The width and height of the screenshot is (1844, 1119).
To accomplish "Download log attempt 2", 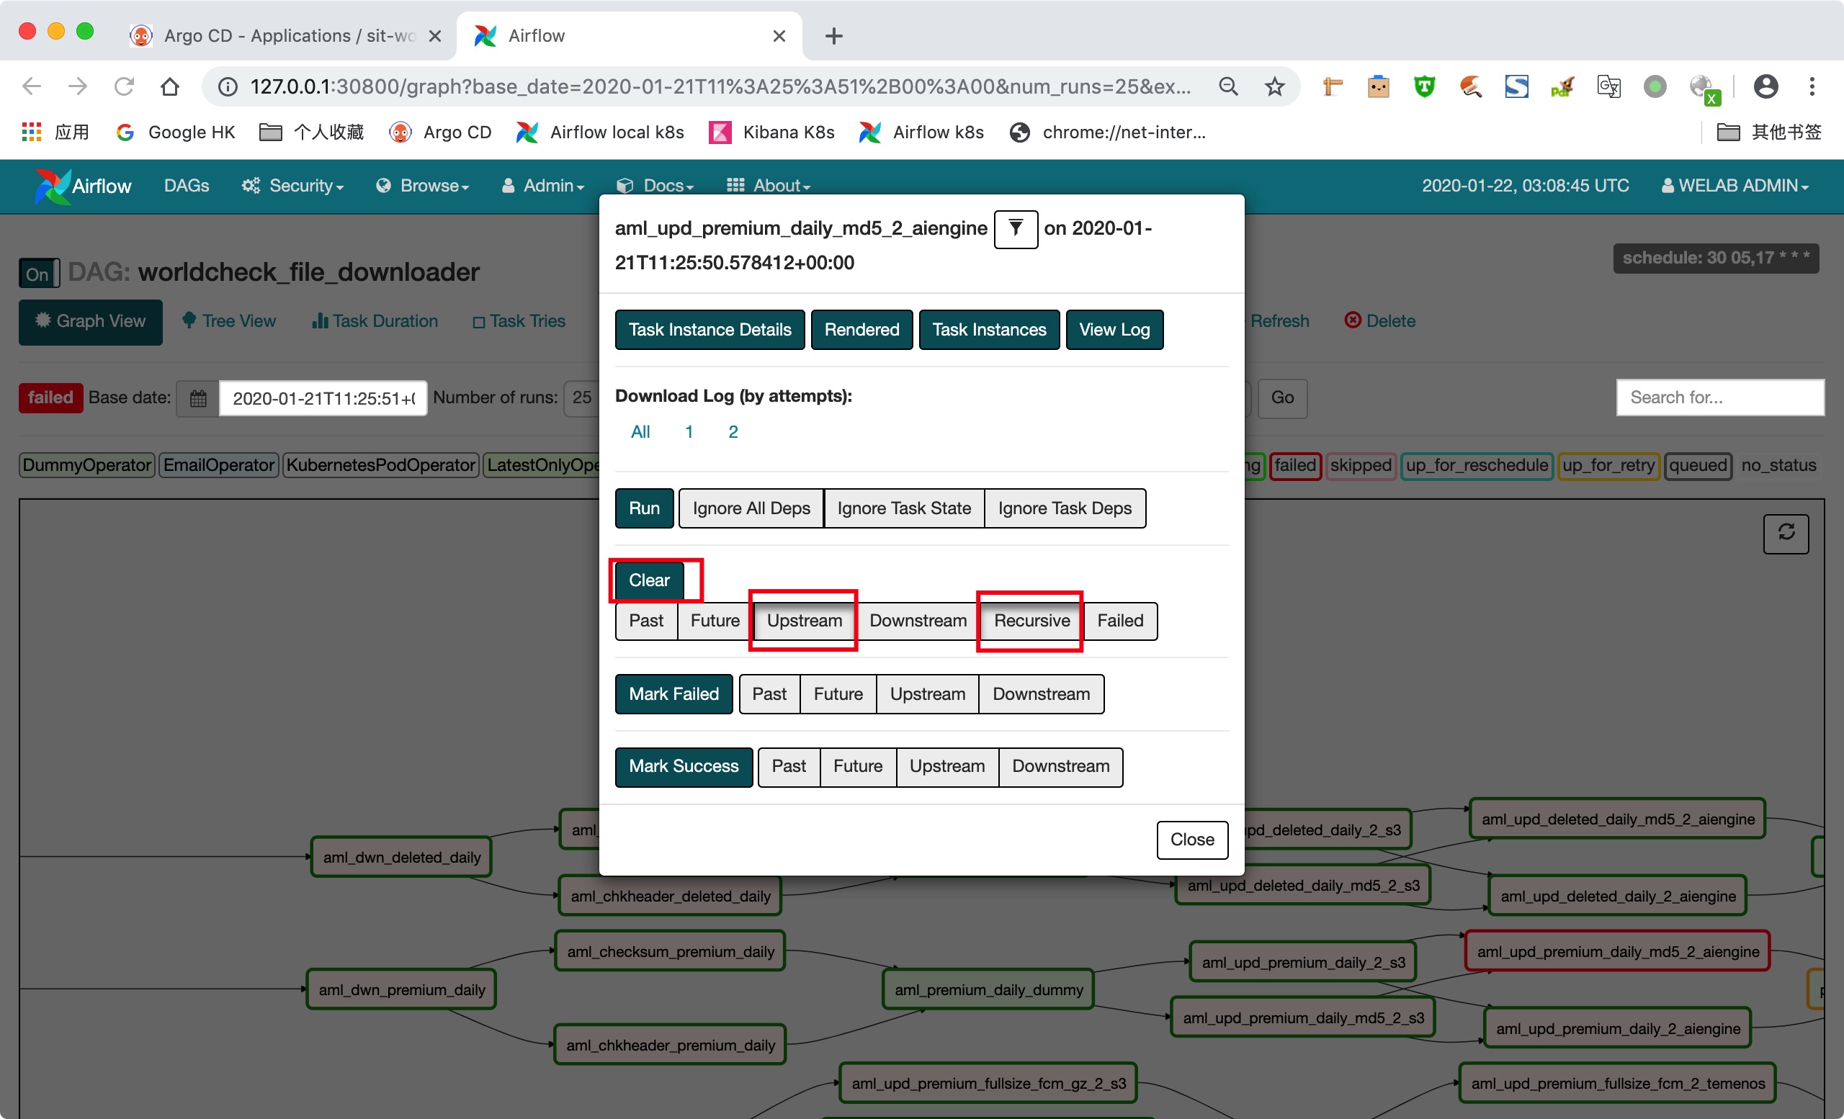I will (x=733, y=432).
